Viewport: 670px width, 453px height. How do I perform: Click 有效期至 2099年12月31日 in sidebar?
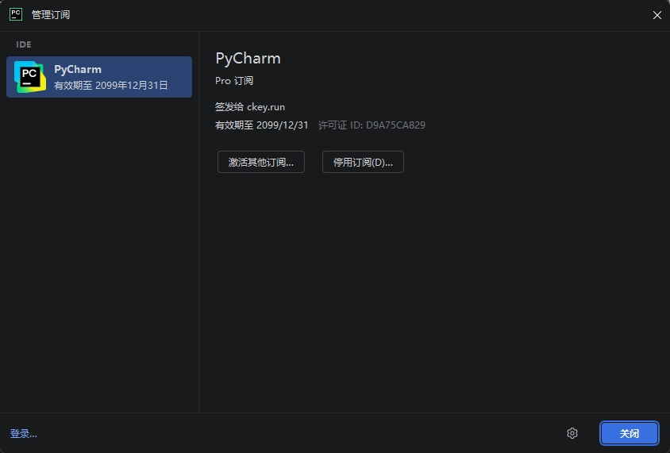(110, 86)
